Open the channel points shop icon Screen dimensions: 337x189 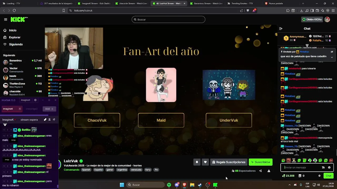pos(300,176)
